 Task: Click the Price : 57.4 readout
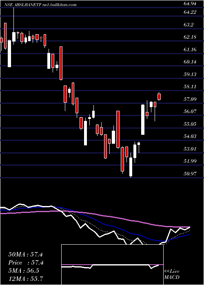click(25, 263)
